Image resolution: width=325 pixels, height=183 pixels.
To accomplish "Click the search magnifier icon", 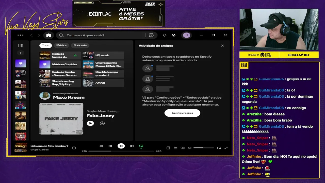I will 61,35.
